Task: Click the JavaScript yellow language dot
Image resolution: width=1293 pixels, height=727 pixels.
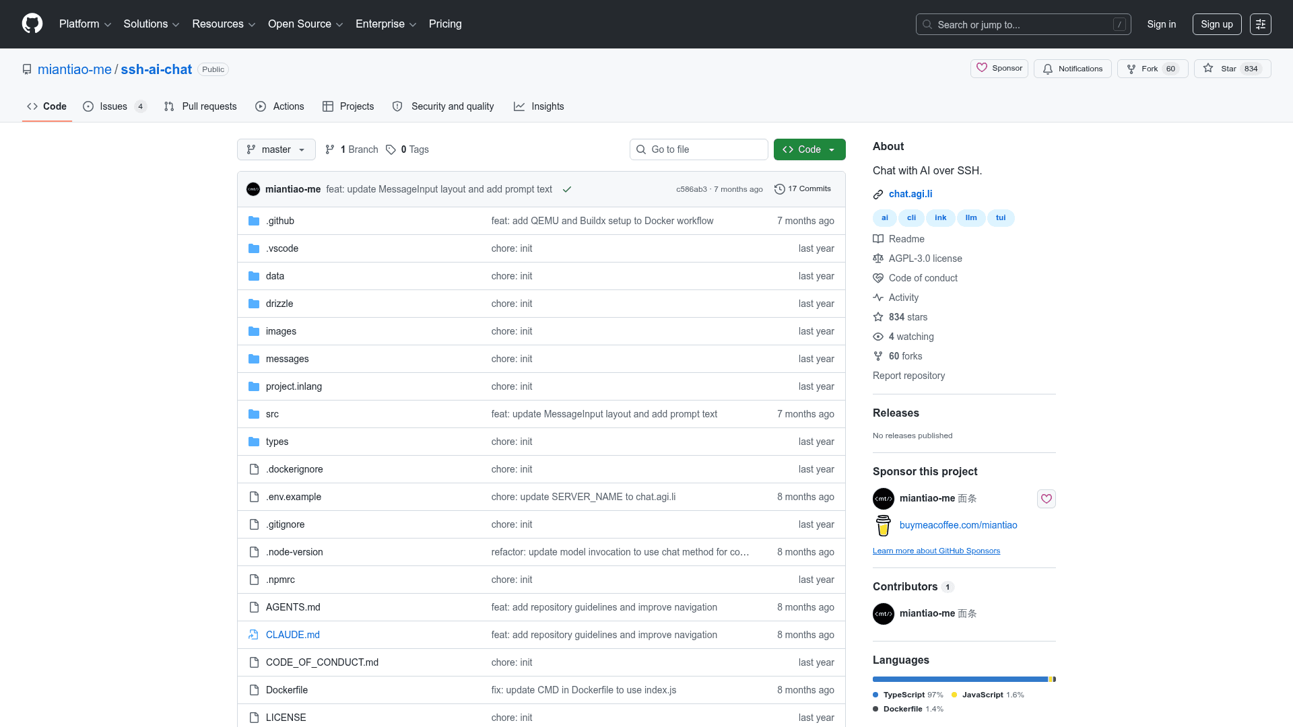Action: point(954,695)
